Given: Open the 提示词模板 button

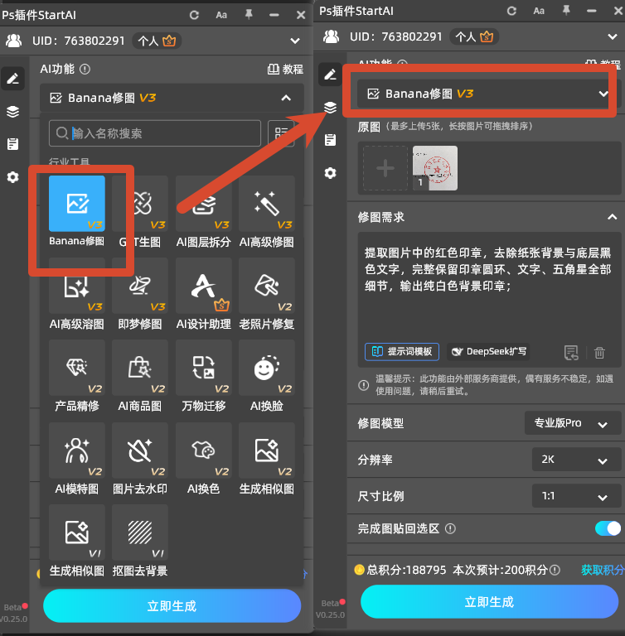Looking at the screenshot, I should [402, 351].
